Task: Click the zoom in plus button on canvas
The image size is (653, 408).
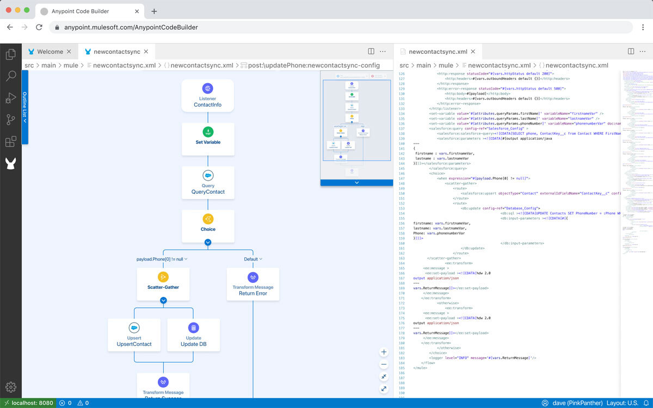Action: point(384,352)
